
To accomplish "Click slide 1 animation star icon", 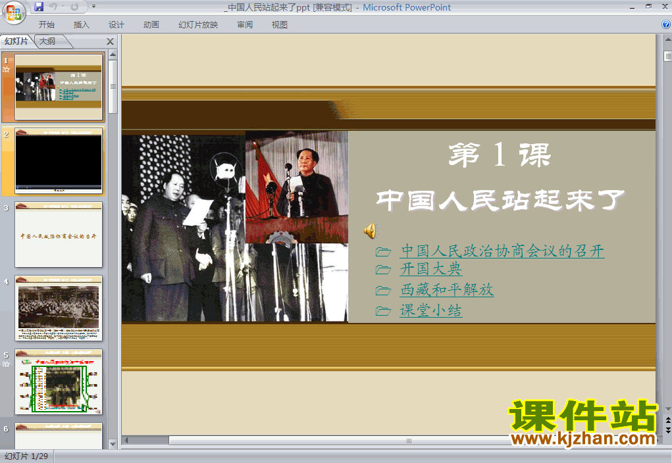I will 6,70.
